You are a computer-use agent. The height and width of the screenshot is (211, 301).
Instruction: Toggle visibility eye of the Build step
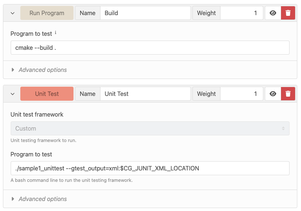[273, 13]
